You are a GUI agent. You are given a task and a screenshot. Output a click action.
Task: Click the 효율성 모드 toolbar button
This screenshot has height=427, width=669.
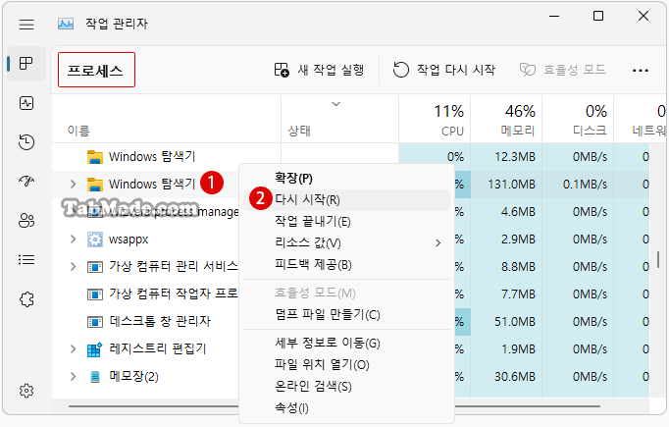[x=562, y=70]
